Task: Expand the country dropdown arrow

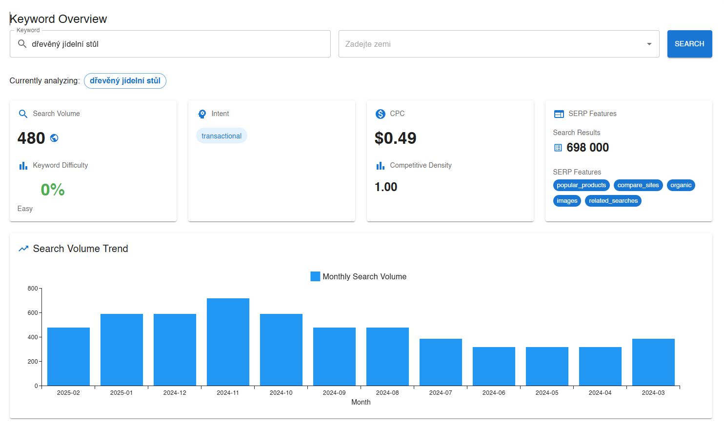Action: tap(649, 44)
